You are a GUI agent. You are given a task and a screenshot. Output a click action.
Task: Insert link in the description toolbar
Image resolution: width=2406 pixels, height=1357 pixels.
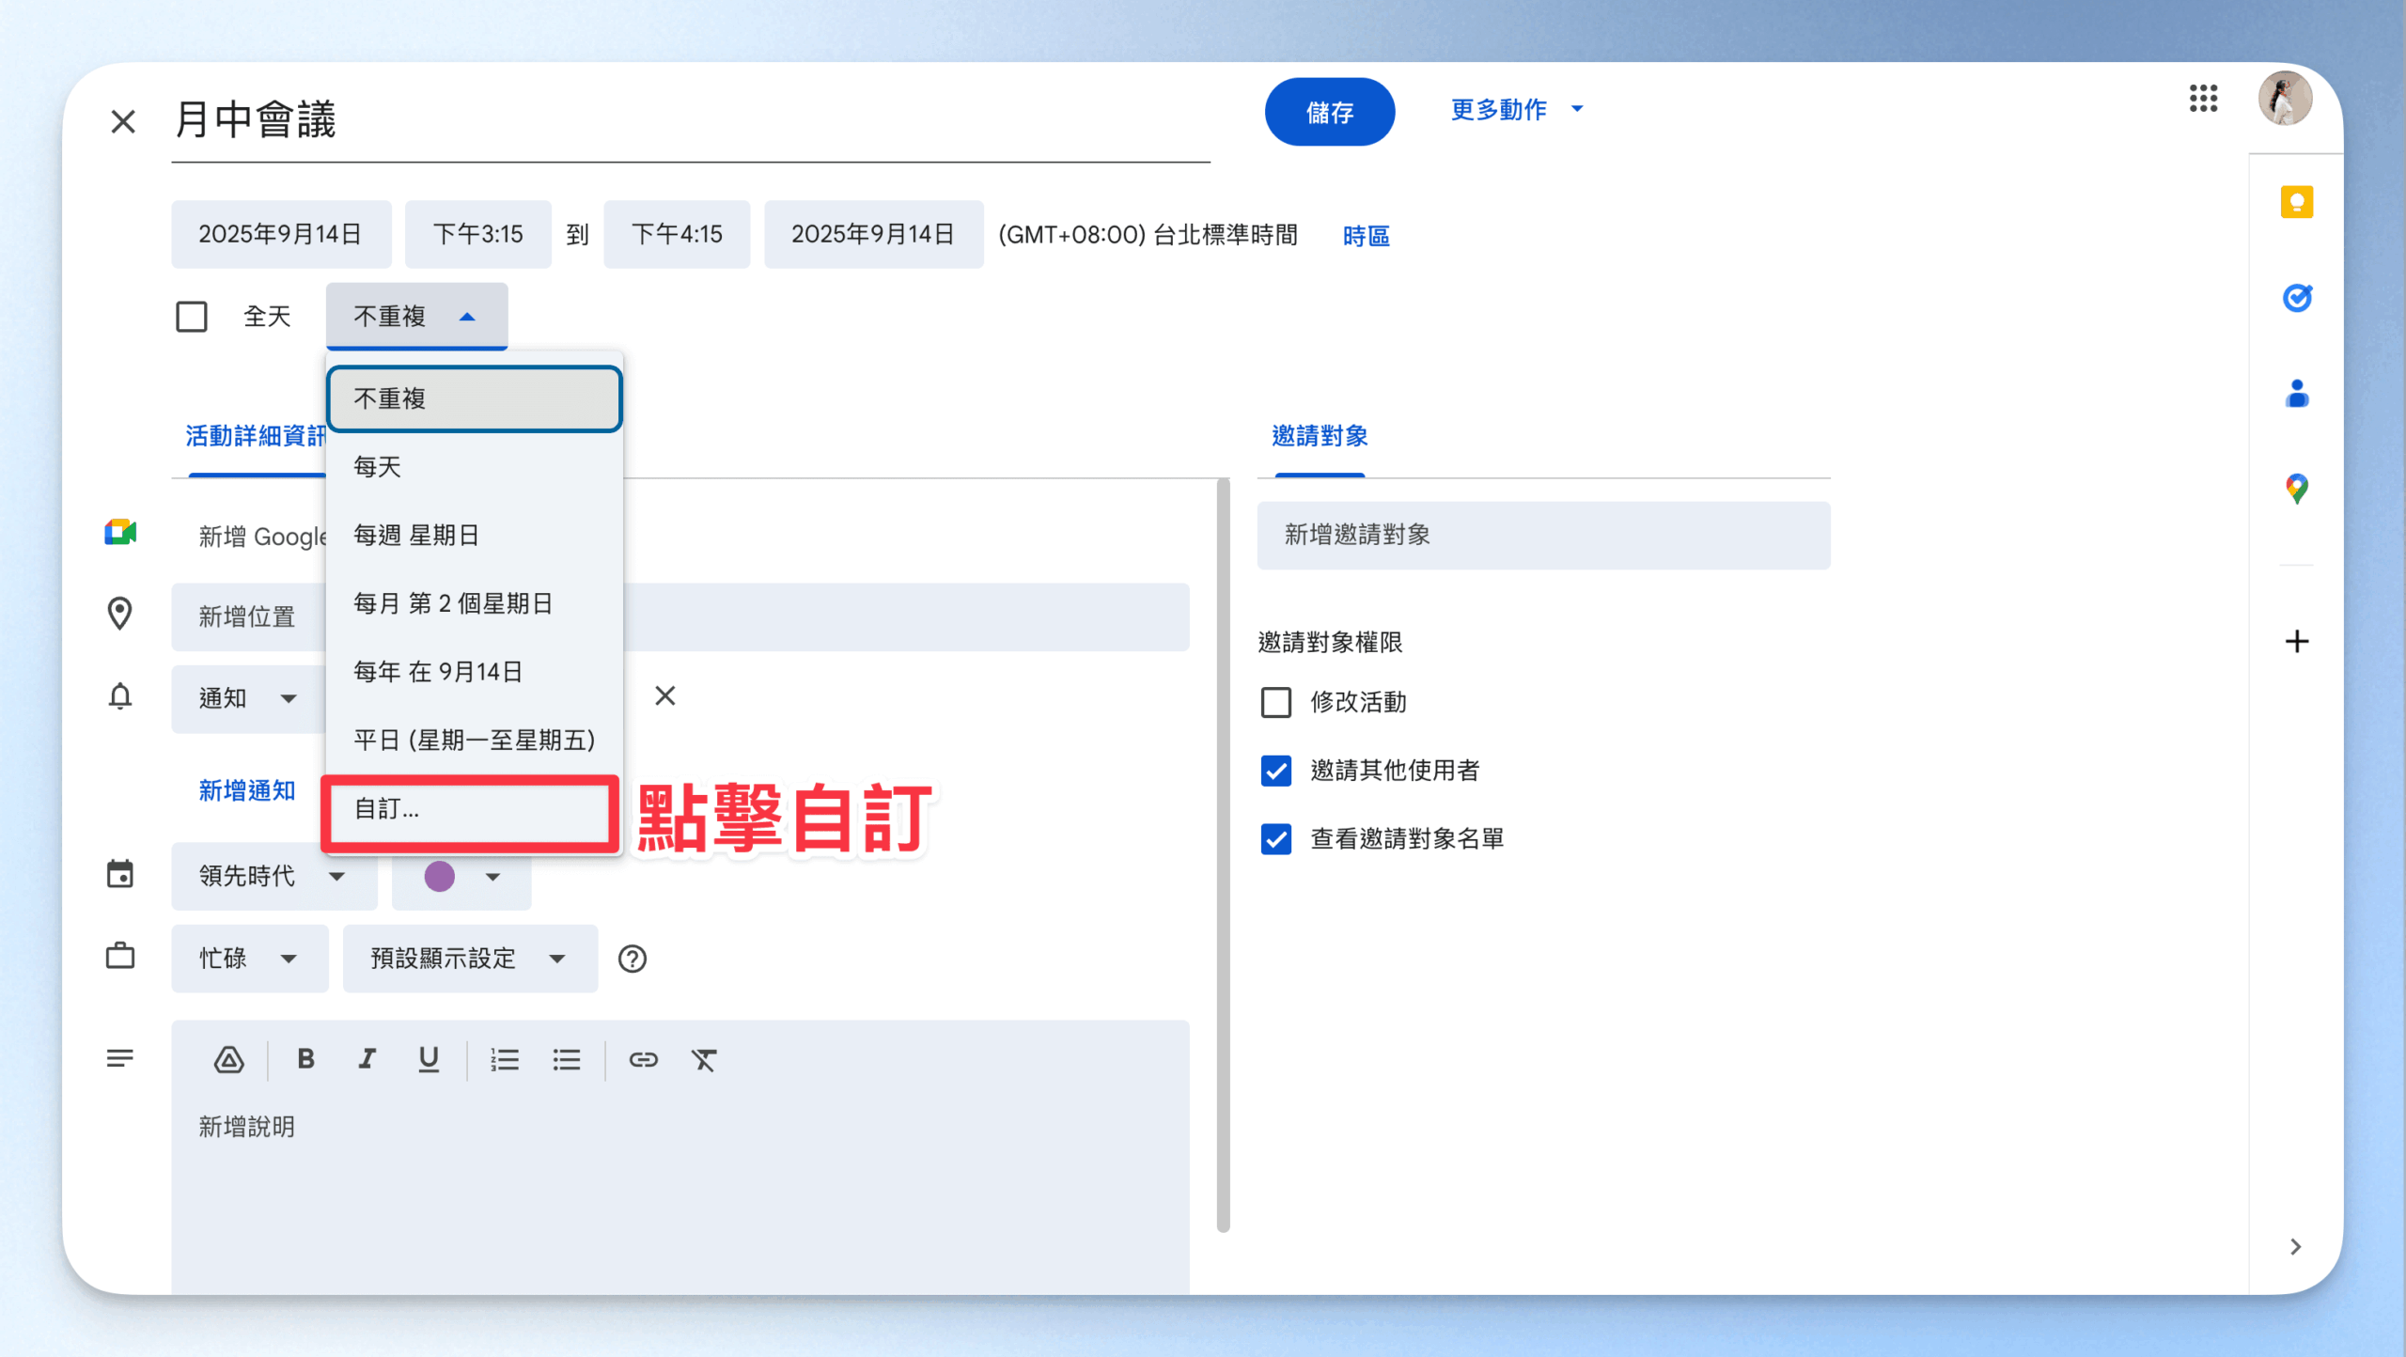click(x=643, y=1059)
